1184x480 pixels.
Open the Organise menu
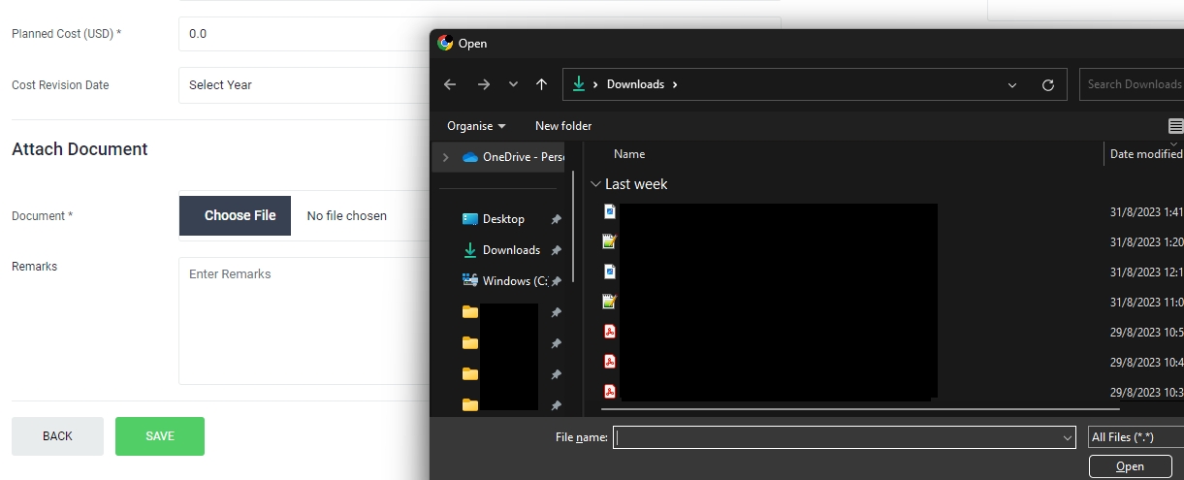476,126
